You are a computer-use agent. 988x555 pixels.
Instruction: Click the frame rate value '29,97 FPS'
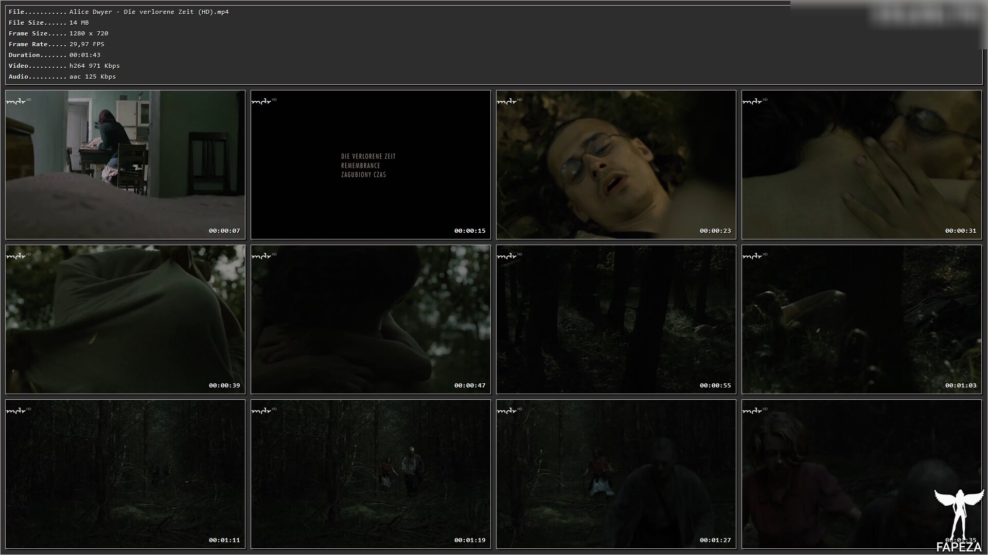pyautogui.click(x=87, y=44)
